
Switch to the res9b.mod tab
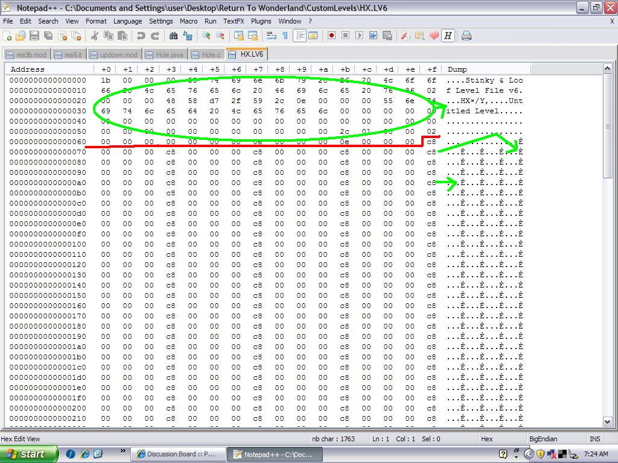point(27,55)
